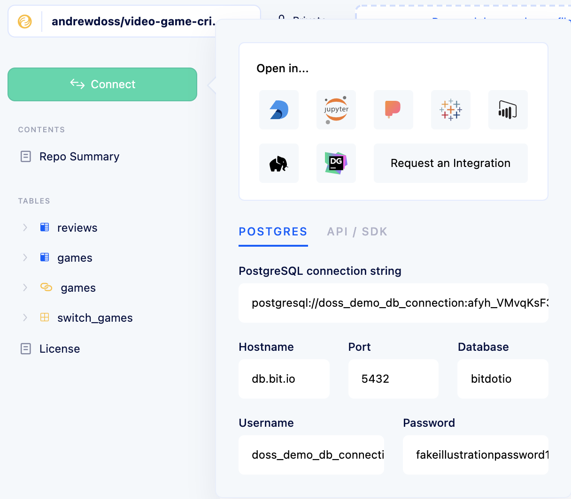The height and width of the screenshot is (499, 571).
Task: Open in Power BI icon
Action: 508,110
